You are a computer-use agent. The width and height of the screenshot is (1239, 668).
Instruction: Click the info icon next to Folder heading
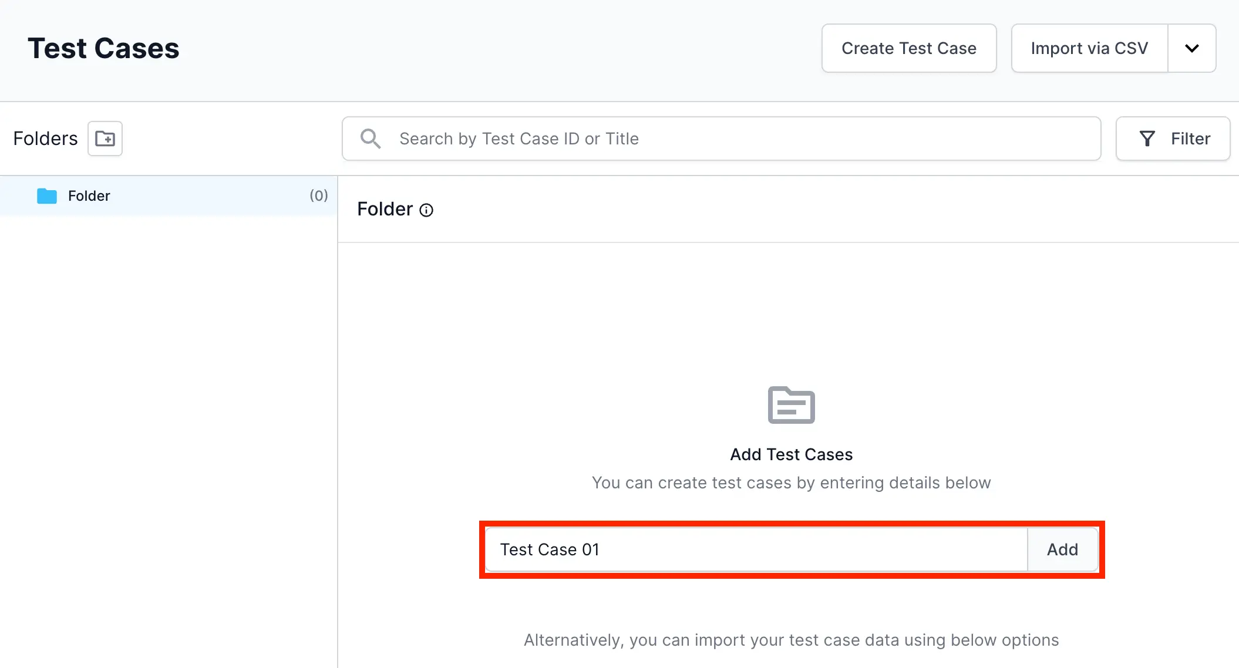coord(426,210)
